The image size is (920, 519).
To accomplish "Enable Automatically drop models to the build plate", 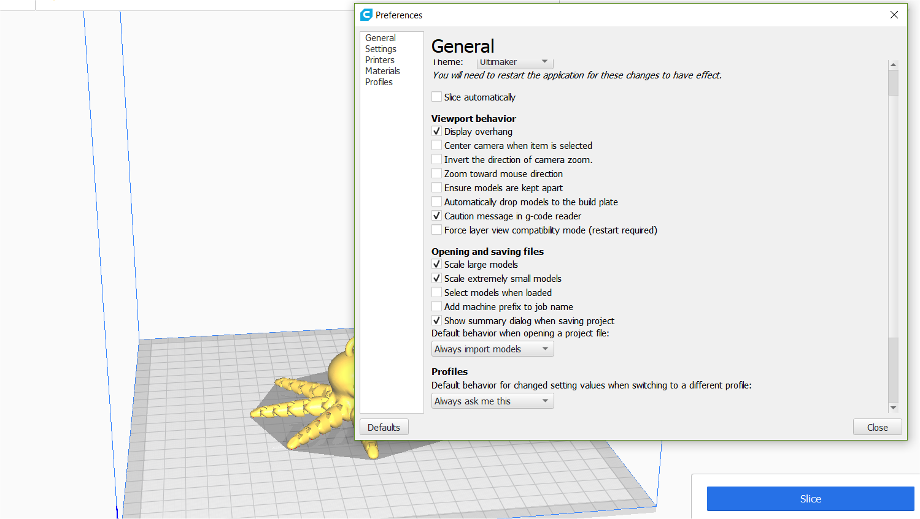I will click(436, 202).
